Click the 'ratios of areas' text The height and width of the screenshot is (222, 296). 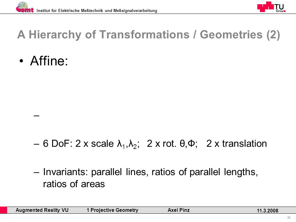(74, 184)
